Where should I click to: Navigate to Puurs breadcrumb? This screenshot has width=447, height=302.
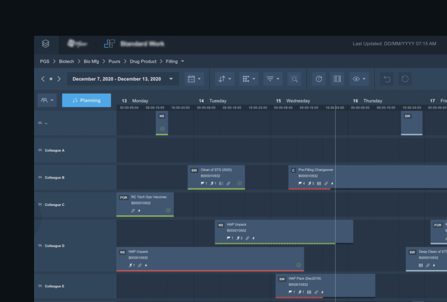point(115,62)
